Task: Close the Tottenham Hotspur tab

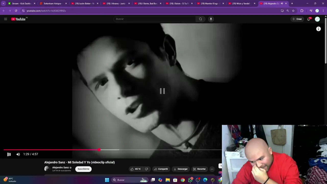Action: pos(66,4)
